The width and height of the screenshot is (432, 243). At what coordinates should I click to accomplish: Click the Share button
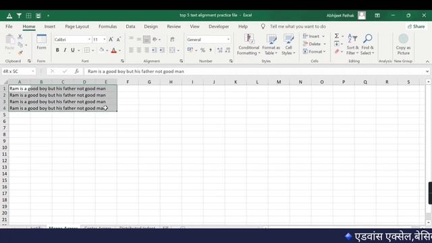pyautogui.click(x=416, y=26)
